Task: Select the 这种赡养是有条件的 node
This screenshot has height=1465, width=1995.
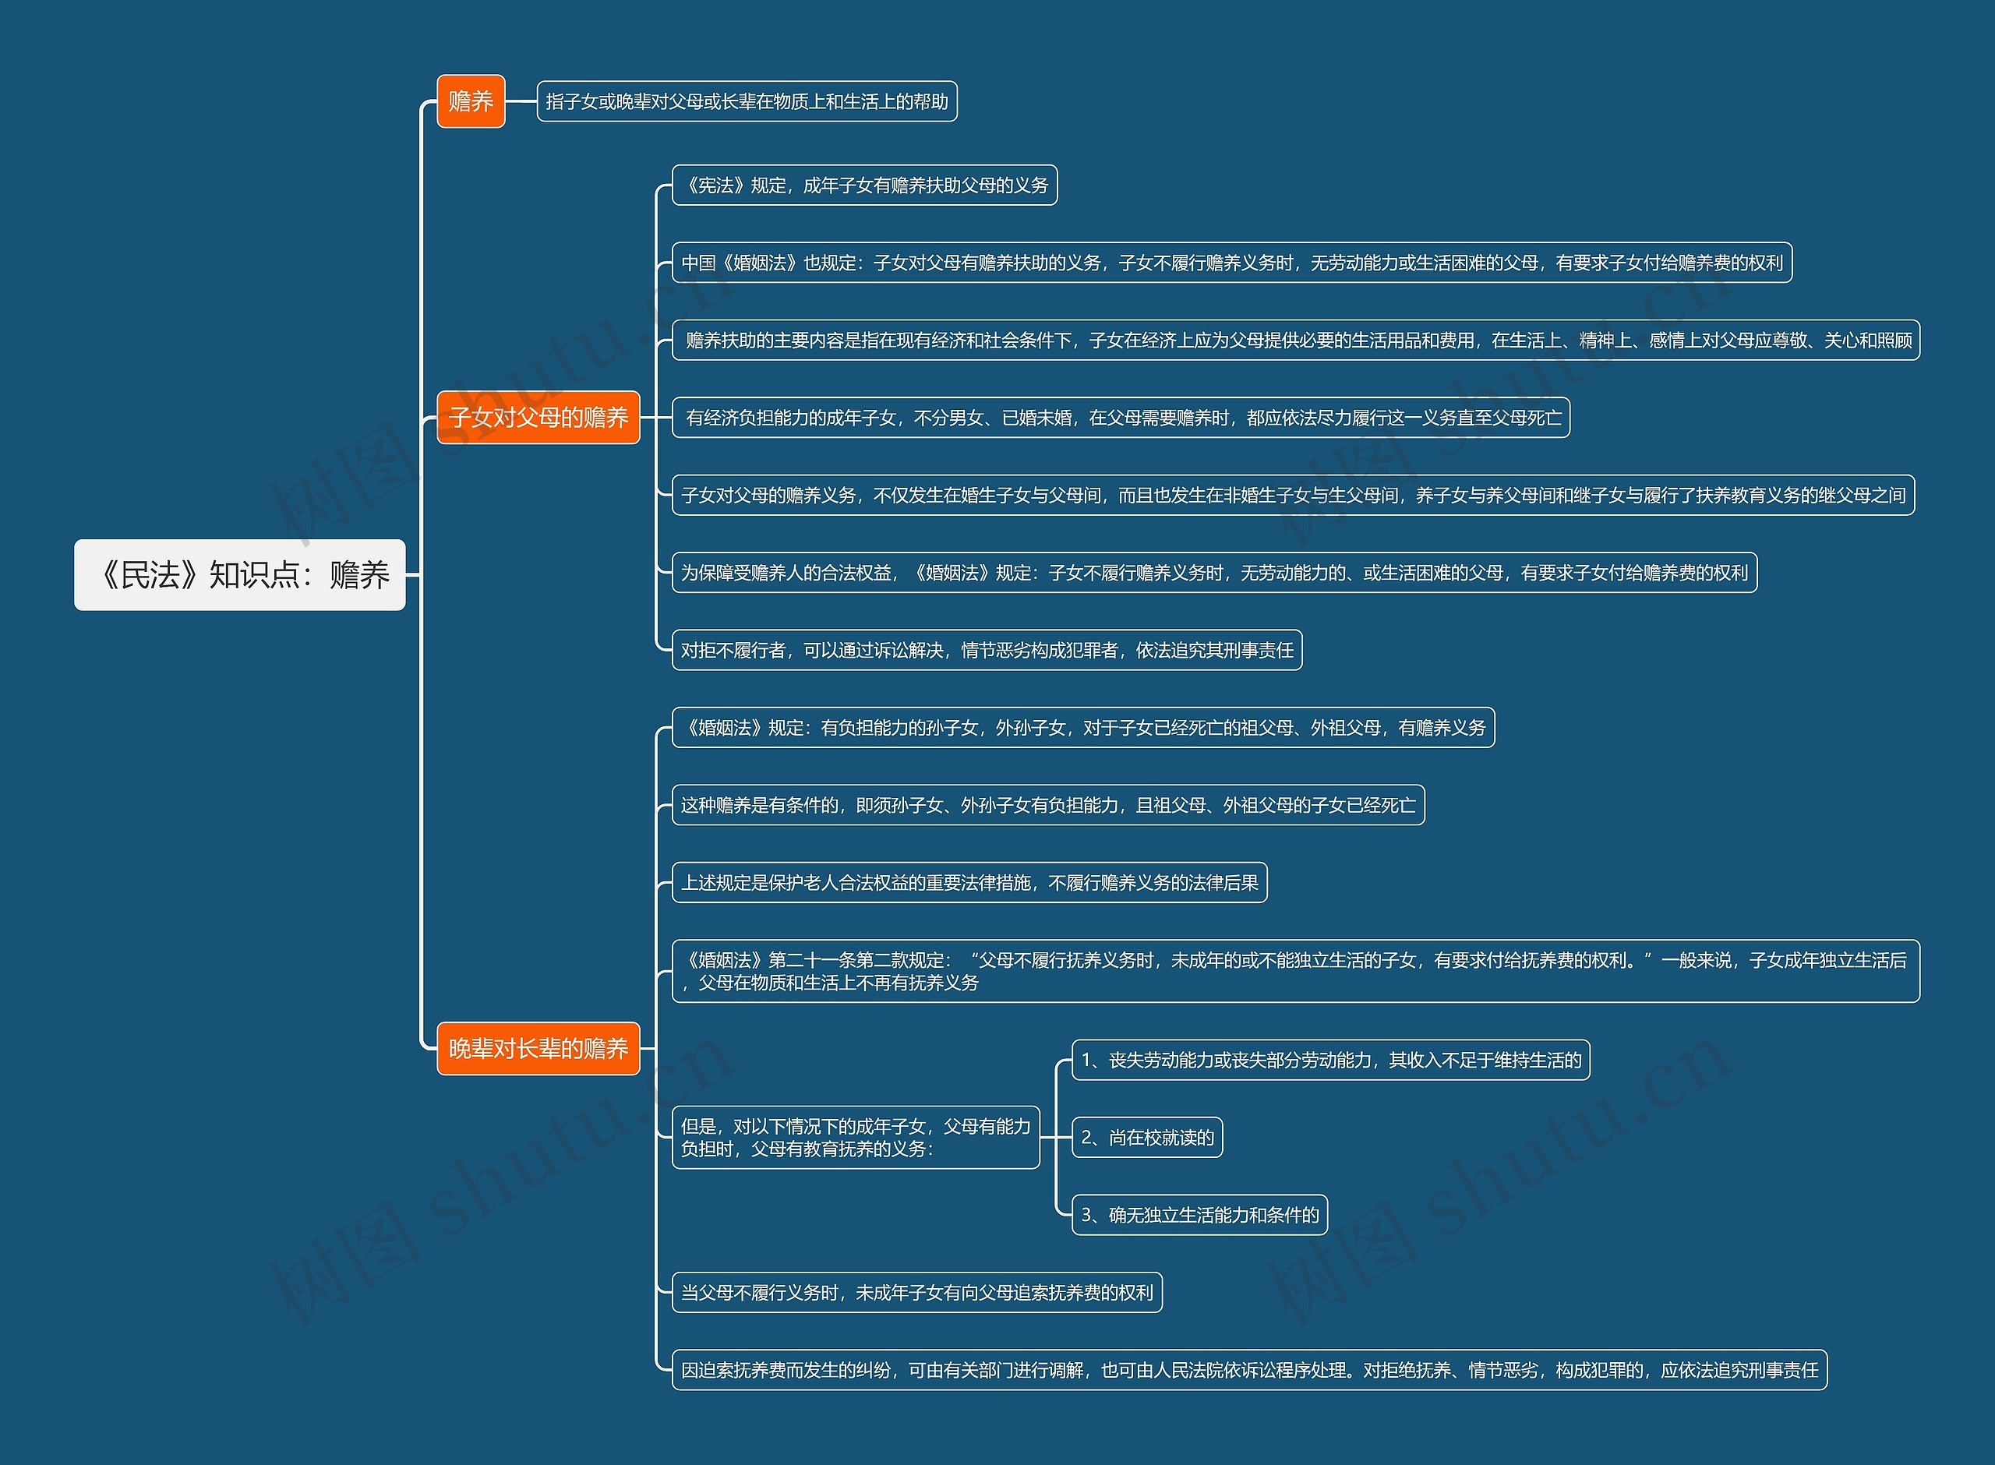Action: [x=1047, y=804]
